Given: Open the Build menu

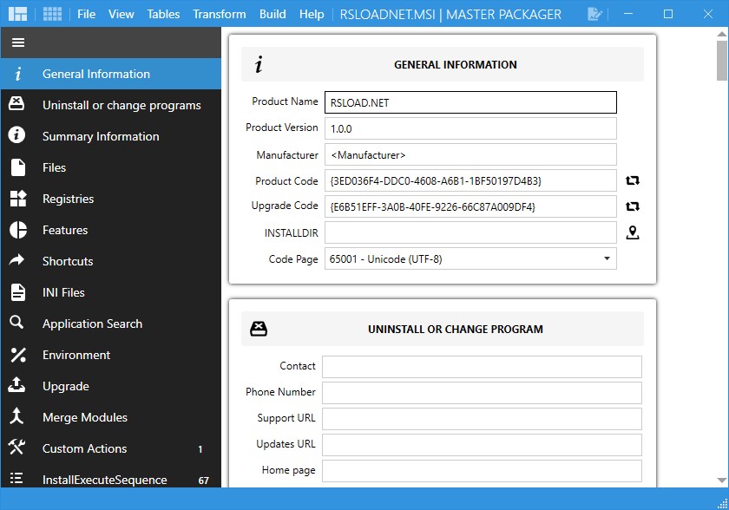Looking at the screenshot, I should click(273, 15).
